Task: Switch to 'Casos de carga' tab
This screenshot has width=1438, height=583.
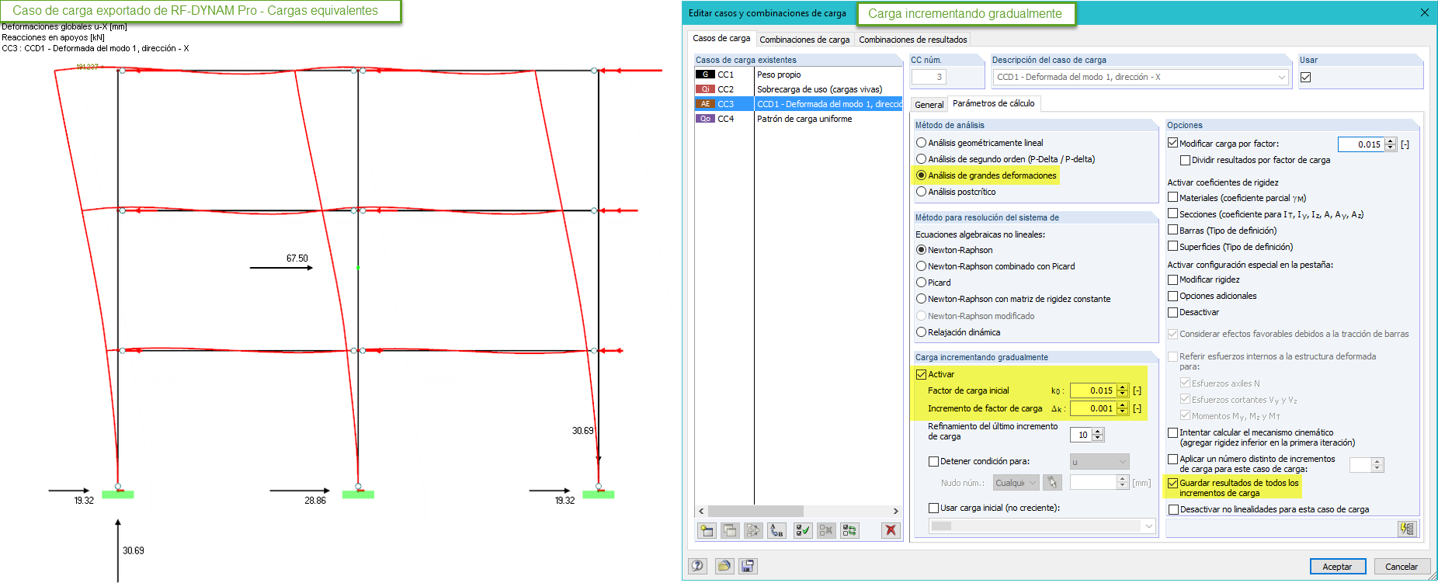Action: [x=721, y=38]
